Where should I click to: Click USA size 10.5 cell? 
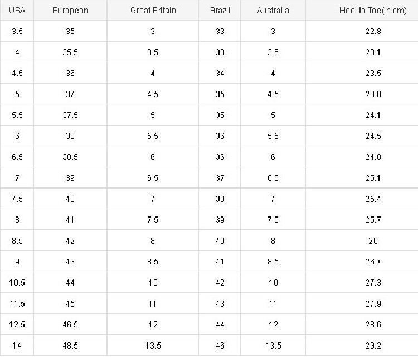click(x=17, y=283)
